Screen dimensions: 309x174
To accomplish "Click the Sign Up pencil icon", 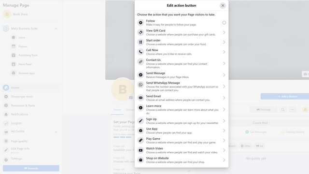I will (x=140, y=121).
